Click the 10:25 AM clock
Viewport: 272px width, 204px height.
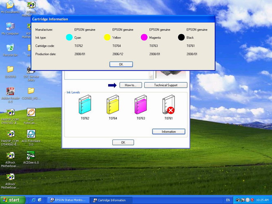tap(262, 200)
